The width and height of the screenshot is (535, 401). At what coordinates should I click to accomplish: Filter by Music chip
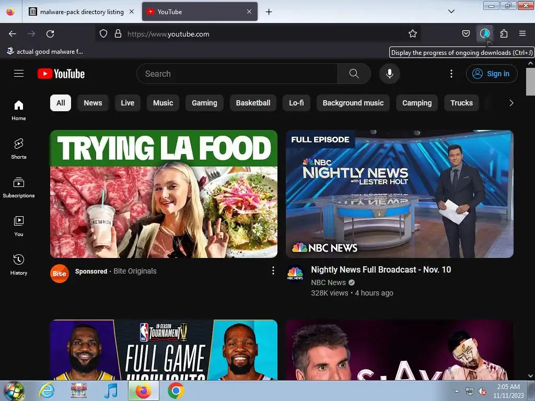(163, 103)
